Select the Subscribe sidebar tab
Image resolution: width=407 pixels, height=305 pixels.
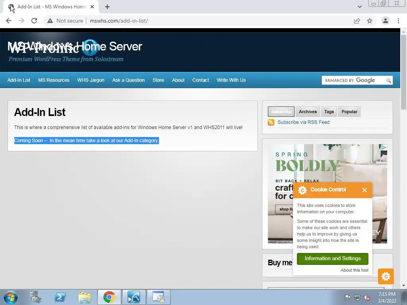click(281, 112)
